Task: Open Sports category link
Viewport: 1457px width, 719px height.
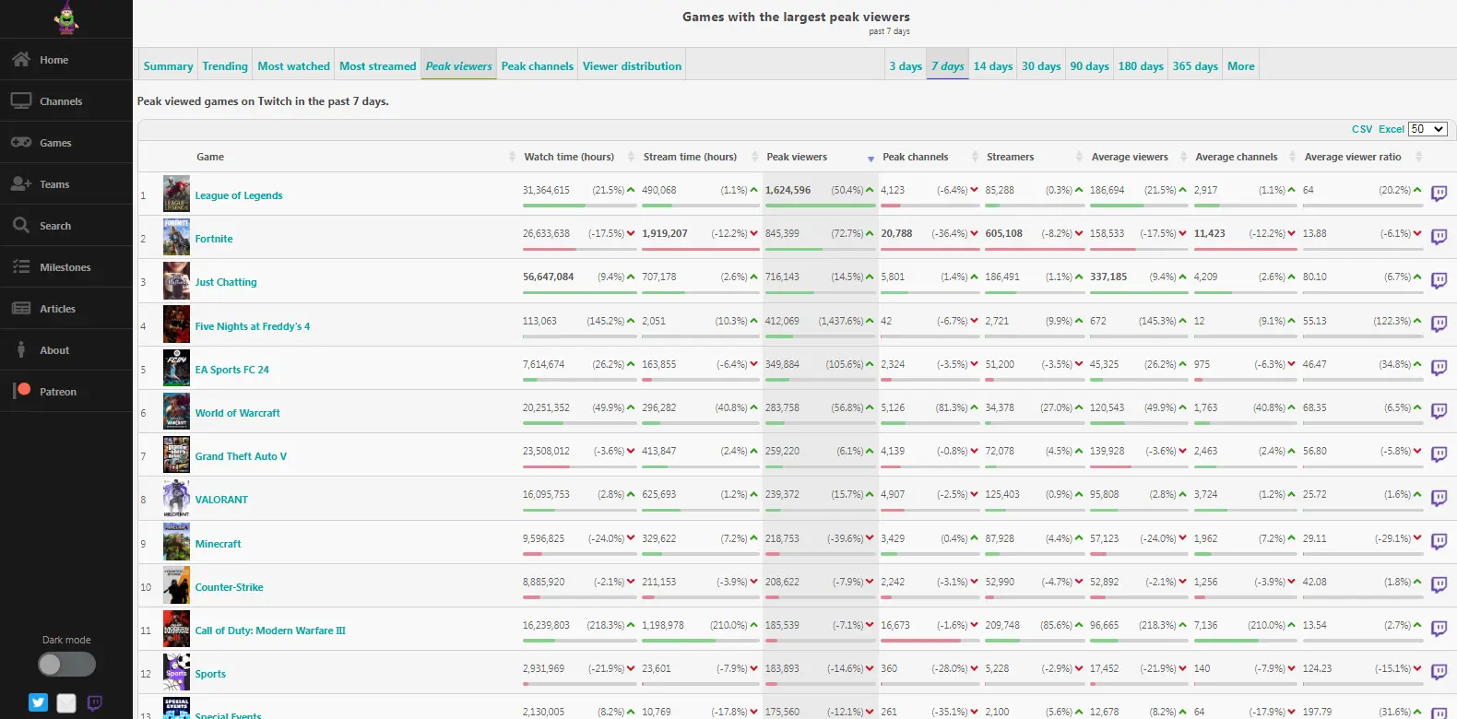Action: click(x=210, y=674)
